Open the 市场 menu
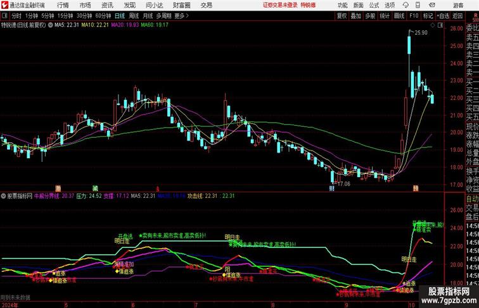The image size is (479, 308). (x=86, y=5)
